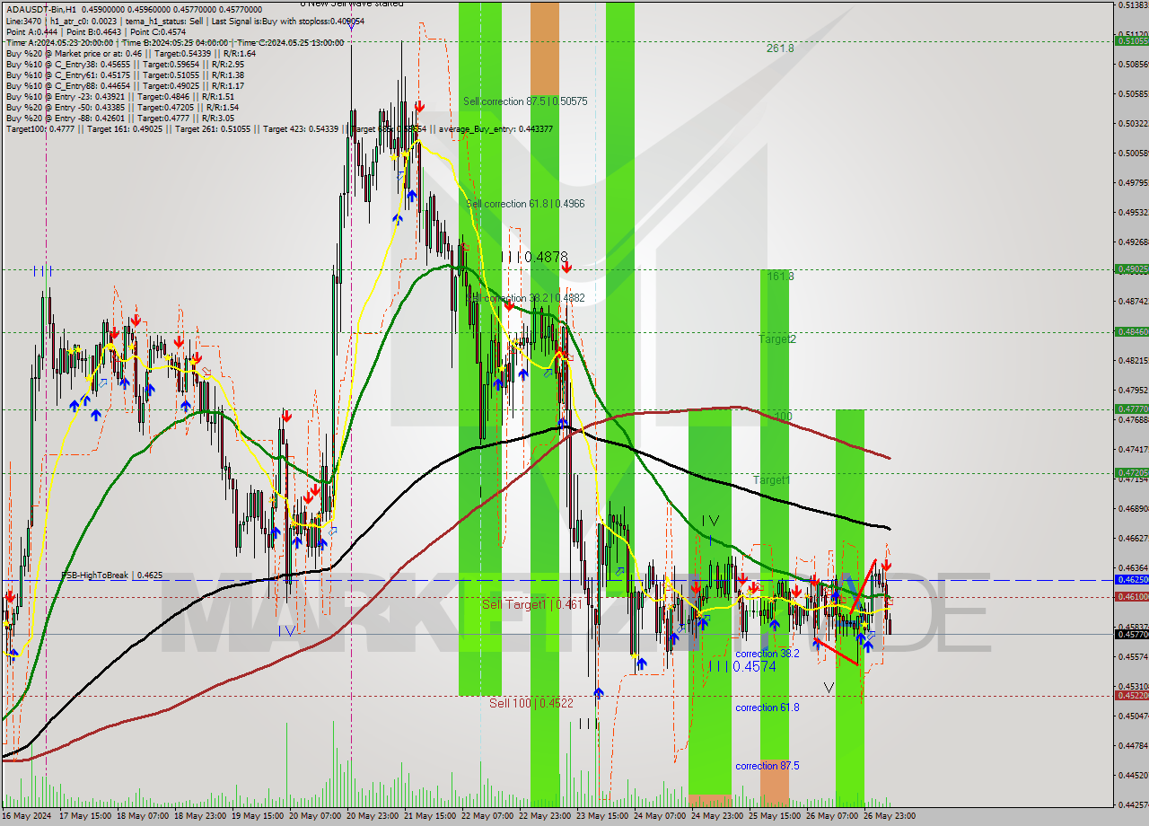Image resolution: width=1149 pixels, height=826 pixels.
Task: Click the blue 0.46250 price tag
Action: coord(1131,579)
